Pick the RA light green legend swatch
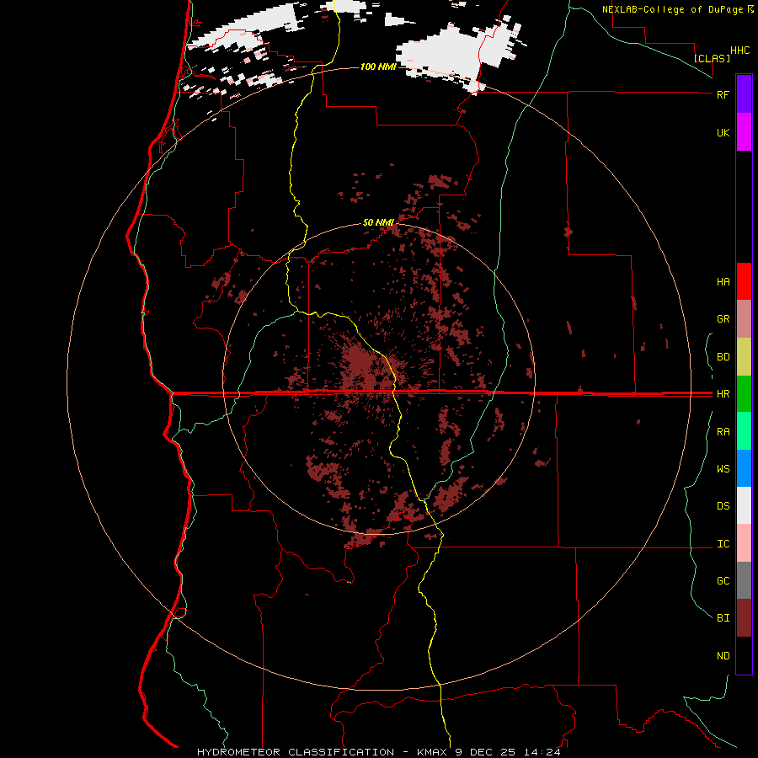The image size is (758, 758). 744,431
